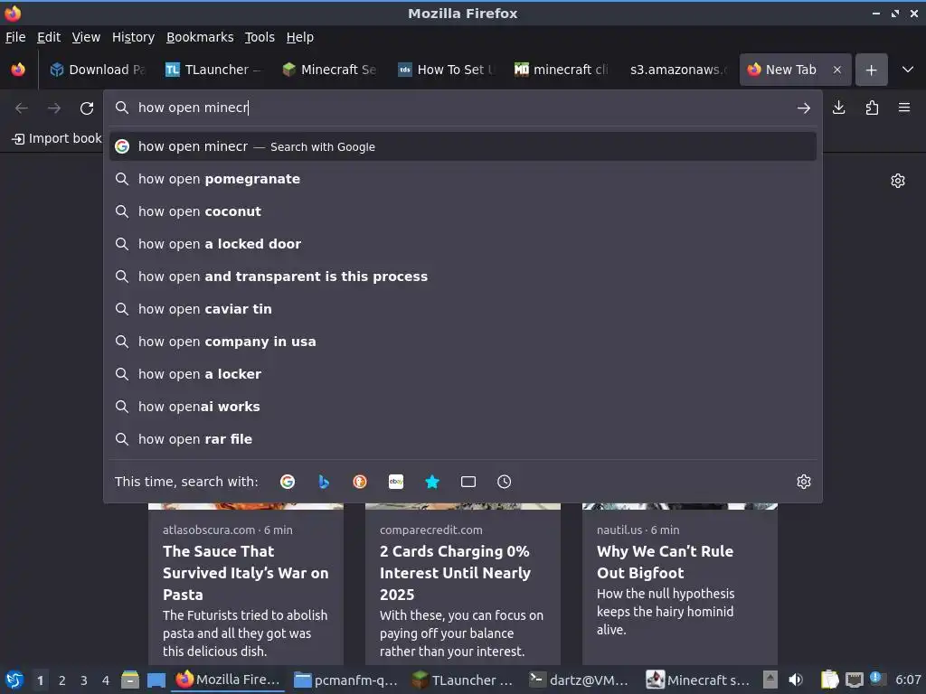Switch to workspace 3 in taskbar
The image size is (926, 694).
click(x=83, y=680)
